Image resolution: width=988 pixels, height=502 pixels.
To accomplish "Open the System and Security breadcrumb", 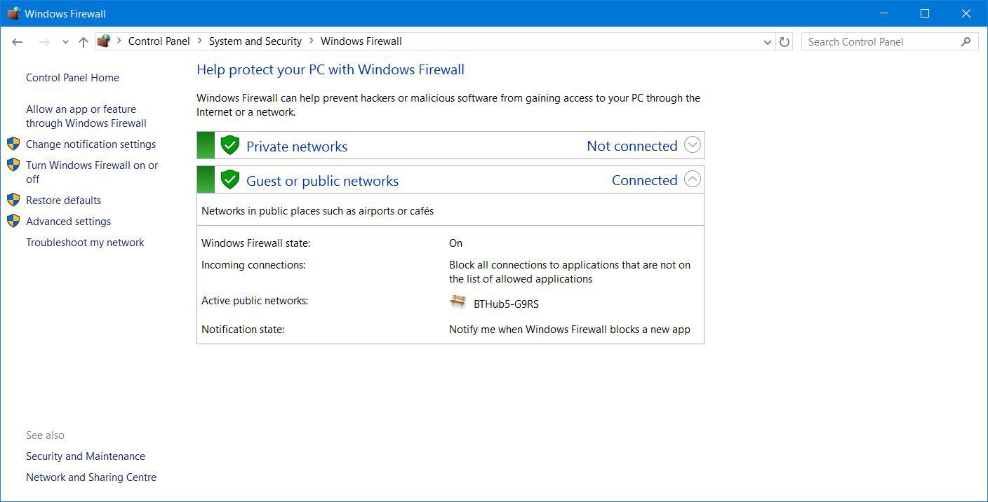I will point(255,41).
